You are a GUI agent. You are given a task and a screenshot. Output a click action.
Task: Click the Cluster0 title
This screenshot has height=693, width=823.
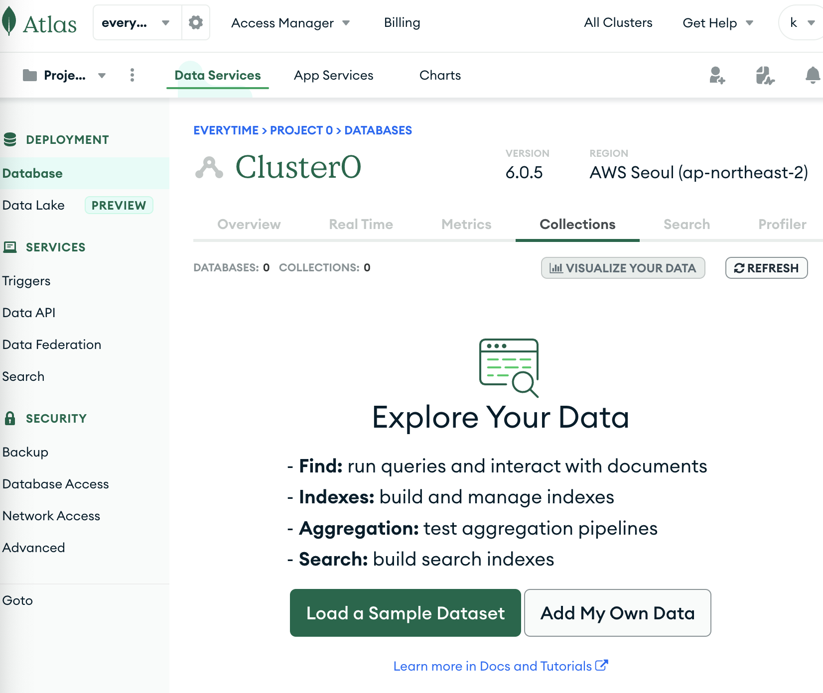(x=298, y=167)
